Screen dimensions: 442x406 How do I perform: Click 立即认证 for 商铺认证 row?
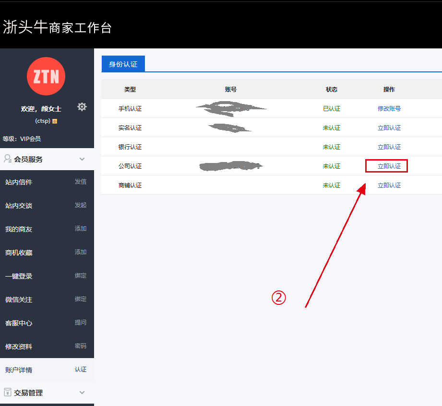389,186
